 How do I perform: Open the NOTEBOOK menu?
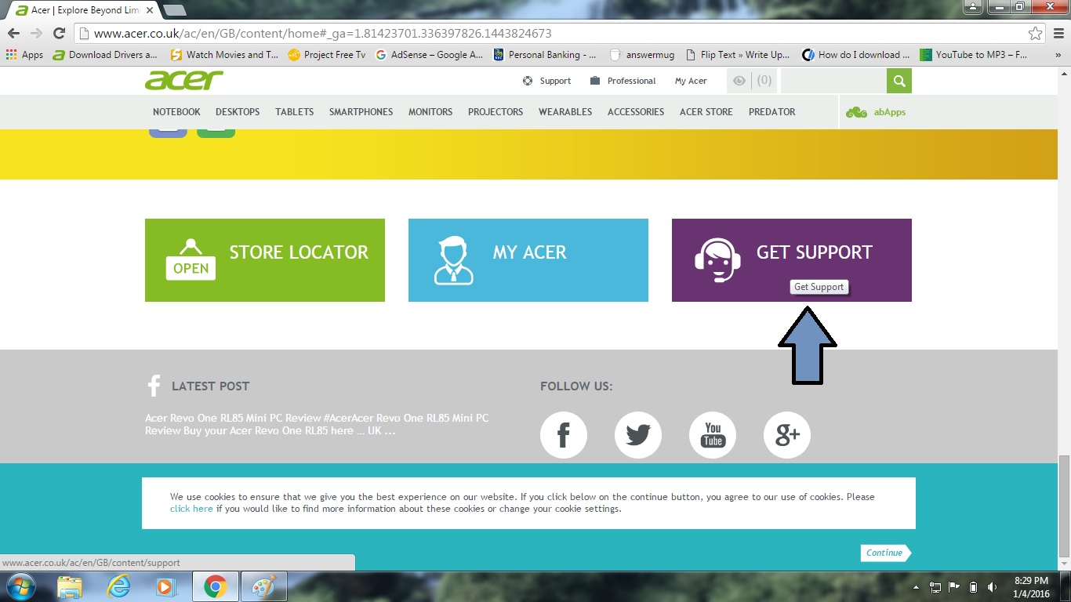[x=176, y=112]
